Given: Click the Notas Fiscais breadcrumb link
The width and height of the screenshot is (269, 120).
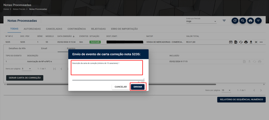Looking at the screenshot, I should [19, 9].
